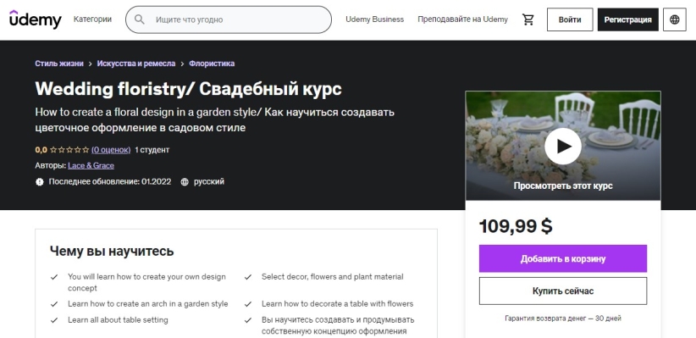696x338 pixels.
Task: Click the Войти button
Action: [x=570, y=19]
